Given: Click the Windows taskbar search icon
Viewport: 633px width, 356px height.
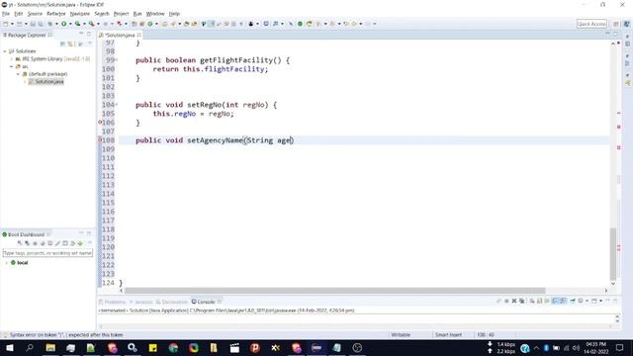Looking at the screenshot, I should coord(30,347).
